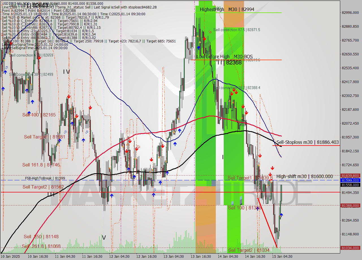Click 'FSB-HighToBreak | 81599' label

pyautogui.click(x=45, y=178)
